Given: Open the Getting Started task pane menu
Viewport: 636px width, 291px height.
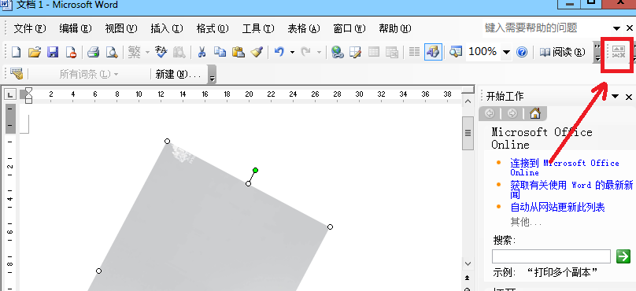Looking at the screenshot, I should 616,97.
